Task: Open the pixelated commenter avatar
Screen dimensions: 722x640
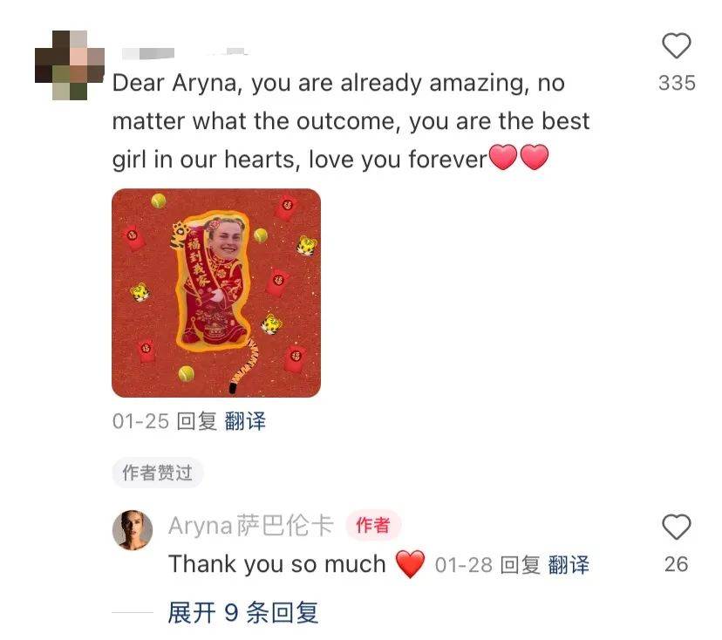Action: (70, 65)
